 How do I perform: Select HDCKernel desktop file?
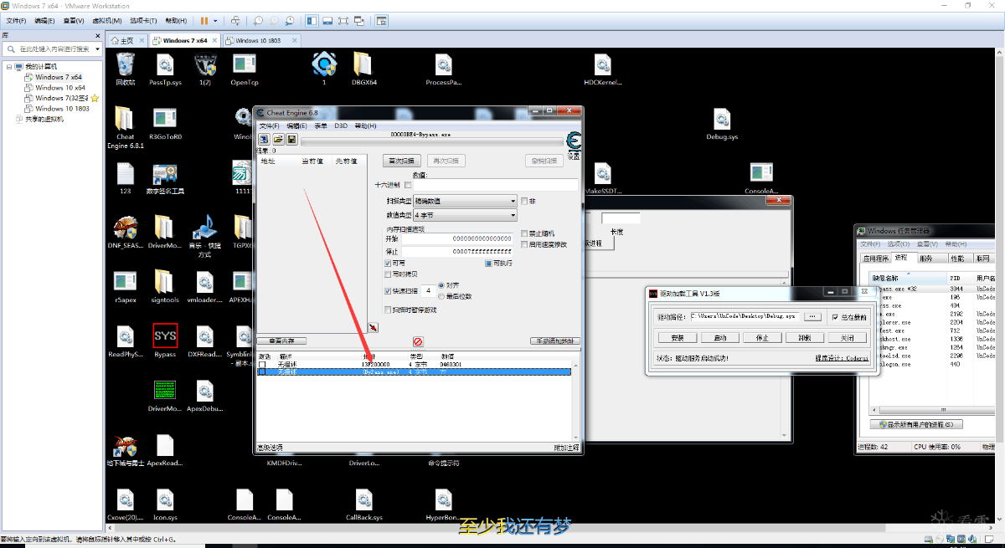click(x=603, y=69)
